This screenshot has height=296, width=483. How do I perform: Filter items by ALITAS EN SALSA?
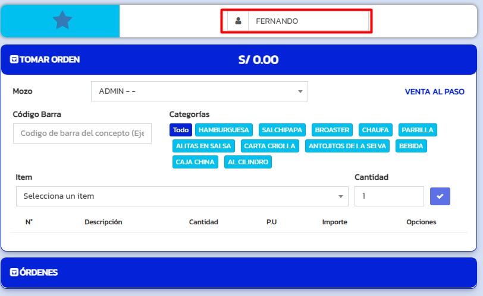(204, 146)
